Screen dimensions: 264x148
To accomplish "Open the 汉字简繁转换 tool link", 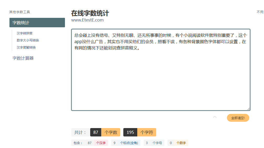I will click(x=26, y=47).
